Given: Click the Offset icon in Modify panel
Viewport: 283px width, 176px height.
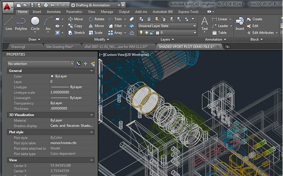Looking at the screenshot, I should tap(132, 33).
